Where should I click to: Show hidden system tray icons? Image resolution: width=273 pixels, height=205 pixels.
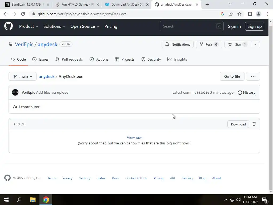tap(226, 200)
